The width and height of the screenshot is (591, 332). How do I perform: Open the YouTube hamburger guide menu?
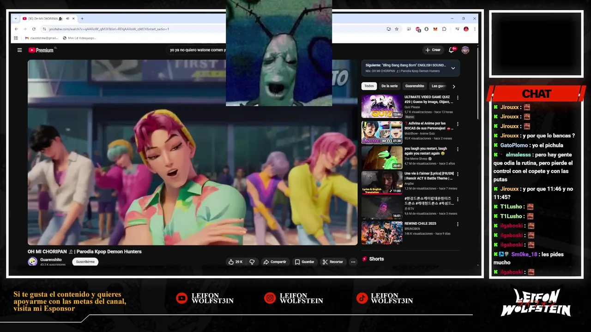pos(19,50)
